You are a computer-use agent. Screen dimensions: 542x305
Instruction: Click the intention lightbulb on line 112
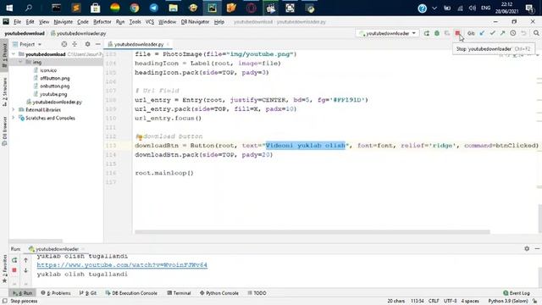pyautogui.click(x=139, y=137)
